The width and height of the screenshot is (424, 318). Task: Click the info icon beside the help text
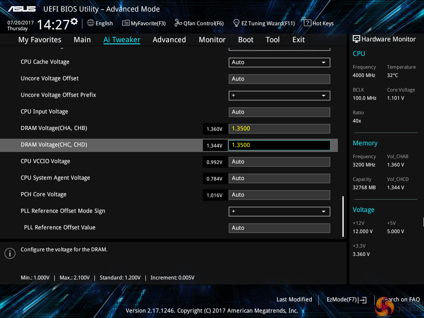pyautogui.click(x=10, y=253)
